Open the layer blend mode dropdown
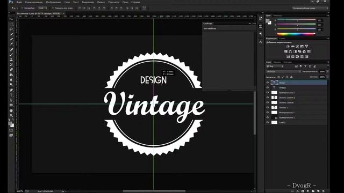The width and height of the screenshot is (344, 193). (x=283, y=71)
